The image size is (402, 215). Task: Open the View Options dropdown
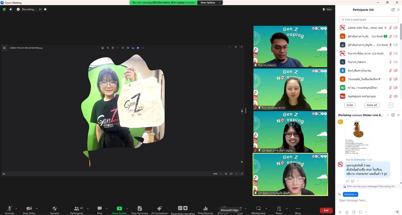210,3
